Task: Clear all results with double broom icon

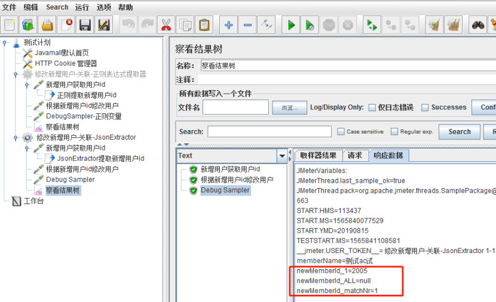Action: tap(453, 24)
